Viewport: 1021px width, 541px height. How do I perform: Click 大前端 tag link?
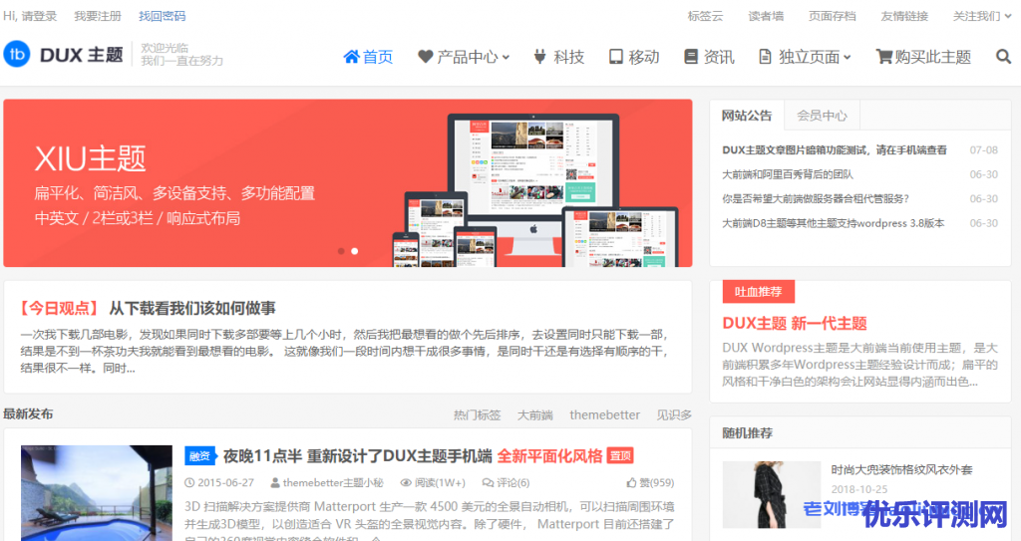point(535,414)
